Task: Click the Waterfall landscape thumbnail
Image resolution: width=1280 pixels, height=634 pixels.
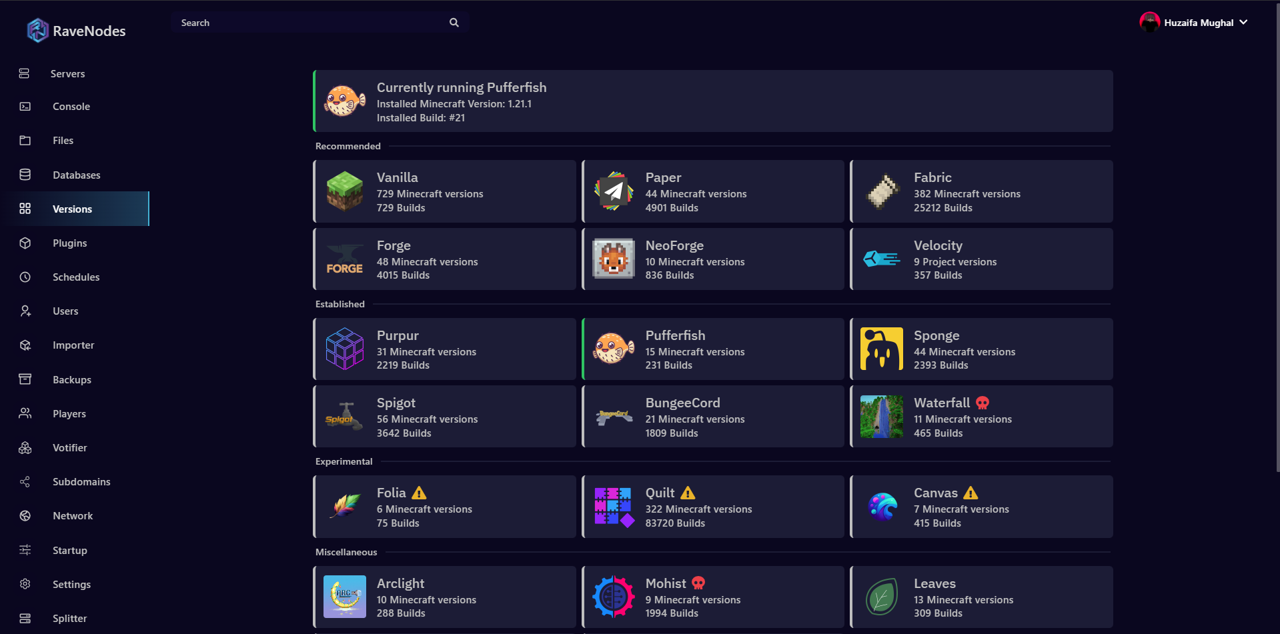Action: click(882, 417)
